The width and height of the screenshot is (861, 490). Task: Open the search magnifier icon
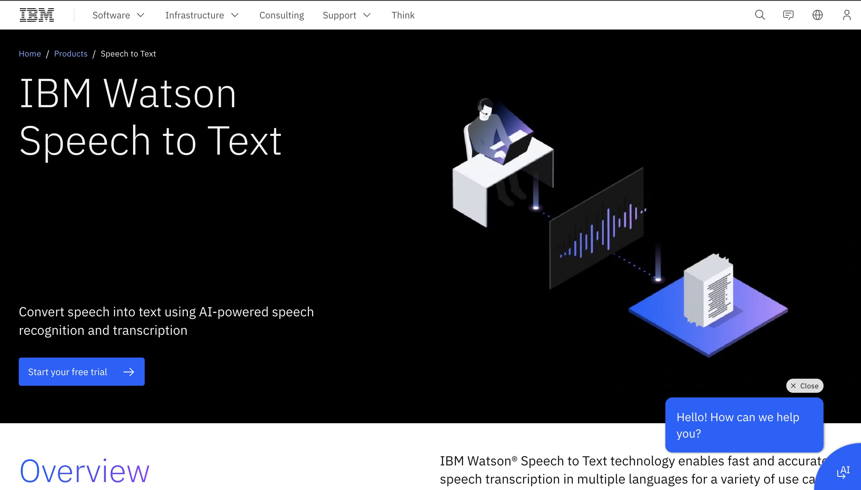(x=760, y=15)
